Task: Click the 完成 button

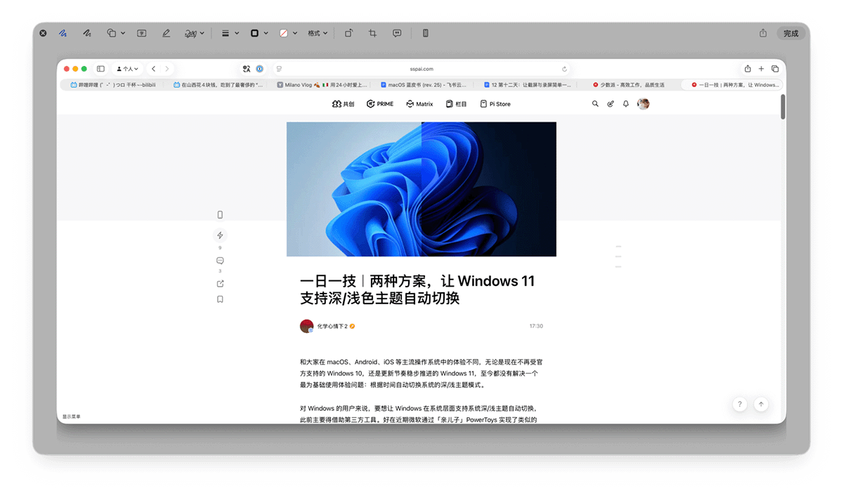Action: click(x=791, y=33)
